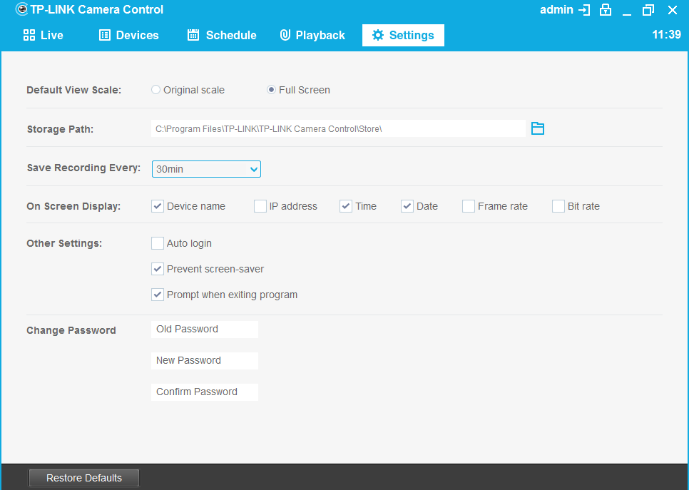Uncheck Device name display checkbox

click(x=158, y=206)
